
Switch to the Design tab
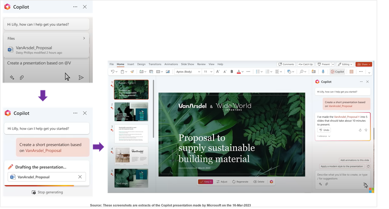pos(142,64)
